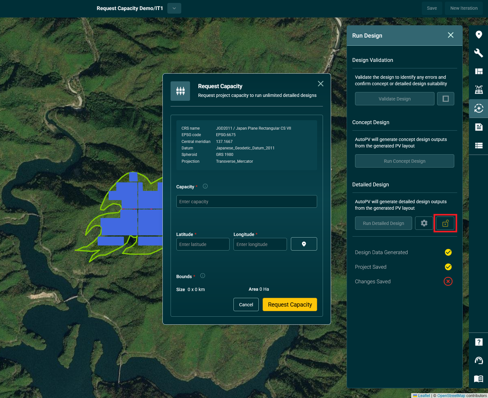
Task: Open the documentation book icon
Action: [479, 379]
